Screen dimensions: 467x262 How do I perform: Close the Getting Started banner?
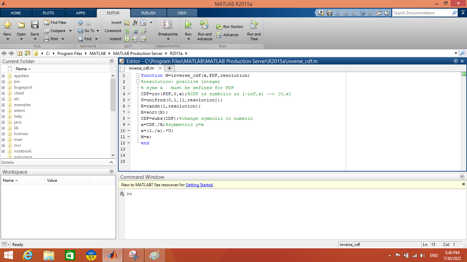click(464, 184)
